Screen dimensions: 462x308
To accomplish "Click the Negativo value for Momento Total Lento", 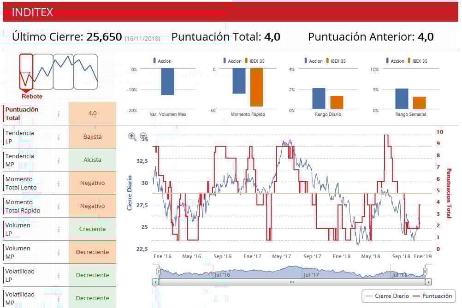I will click(93, 183).
